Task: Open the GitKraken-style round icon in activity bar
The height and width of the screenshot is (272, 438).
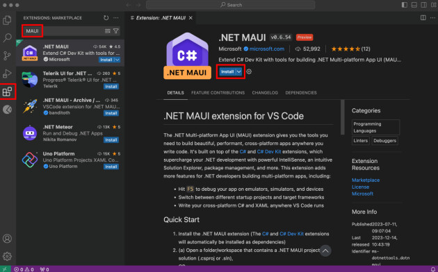Action: click(7, 109)
